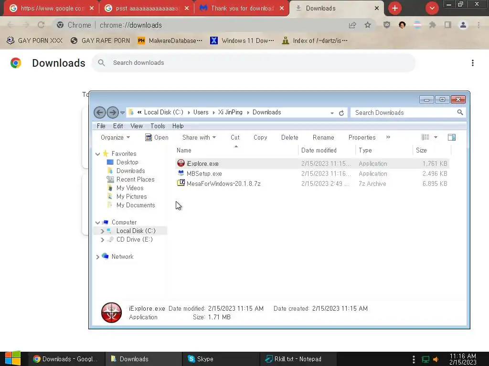The width and height of the screenshot is (489, 366).
Task: Toggle the preview pane icon
Action: (x=452, y=137)
